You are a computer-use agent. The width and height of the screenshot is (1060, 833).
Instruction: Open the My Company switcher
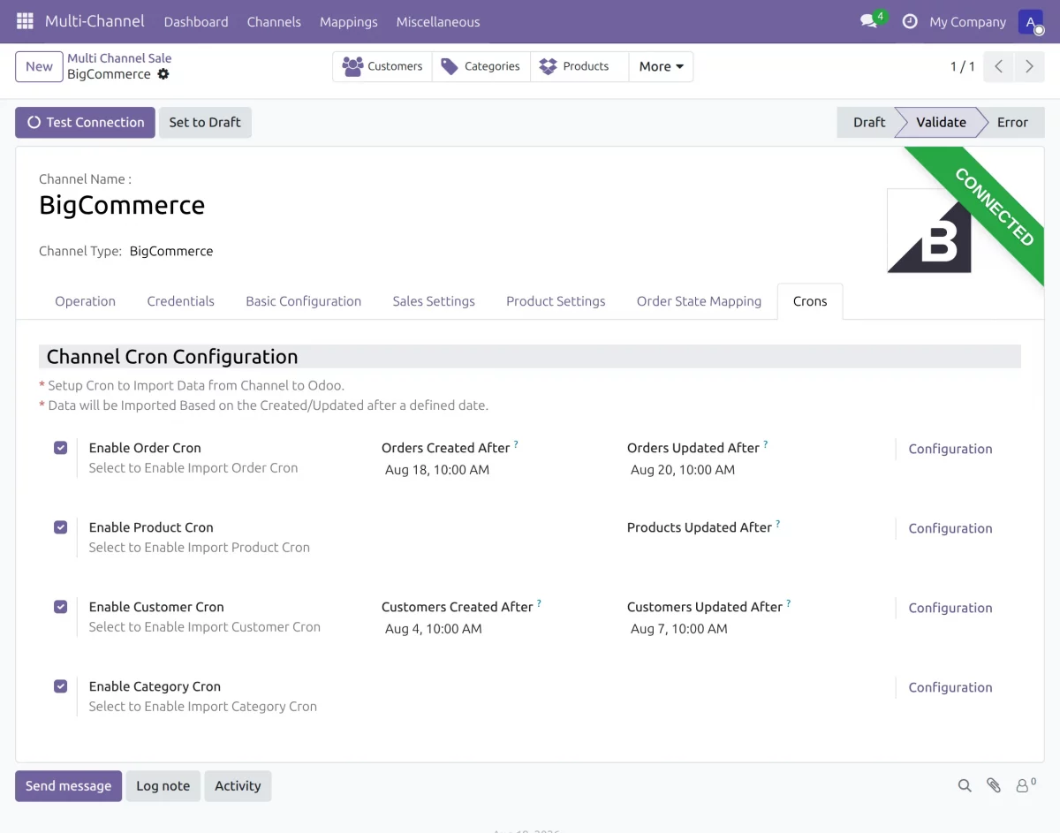(x=967, y=21)
